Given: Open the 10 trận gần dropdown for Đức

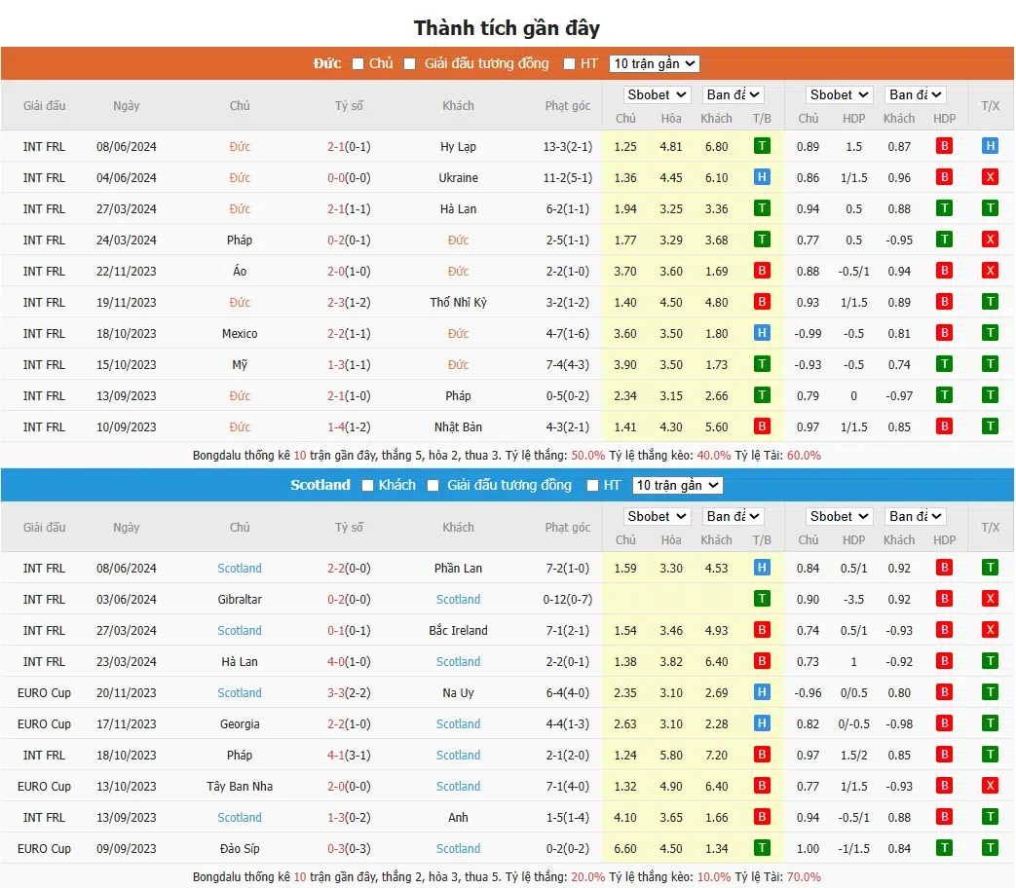Looking at the screenshot, I should point(654,64).
